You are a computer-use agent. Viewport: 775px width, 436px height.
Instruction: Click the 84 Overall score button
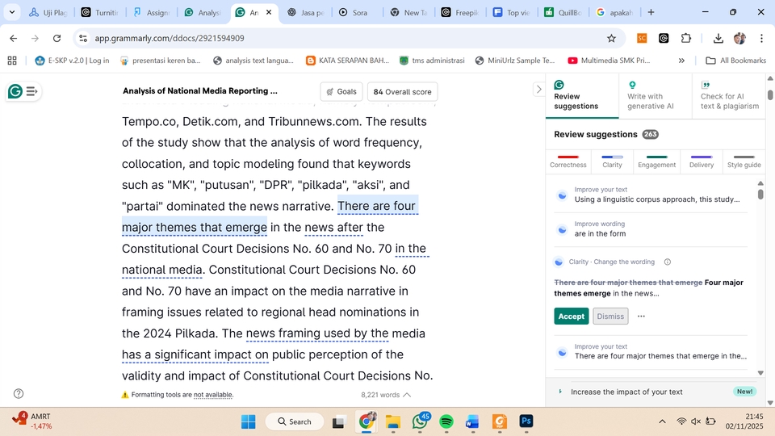coord(403,92)
